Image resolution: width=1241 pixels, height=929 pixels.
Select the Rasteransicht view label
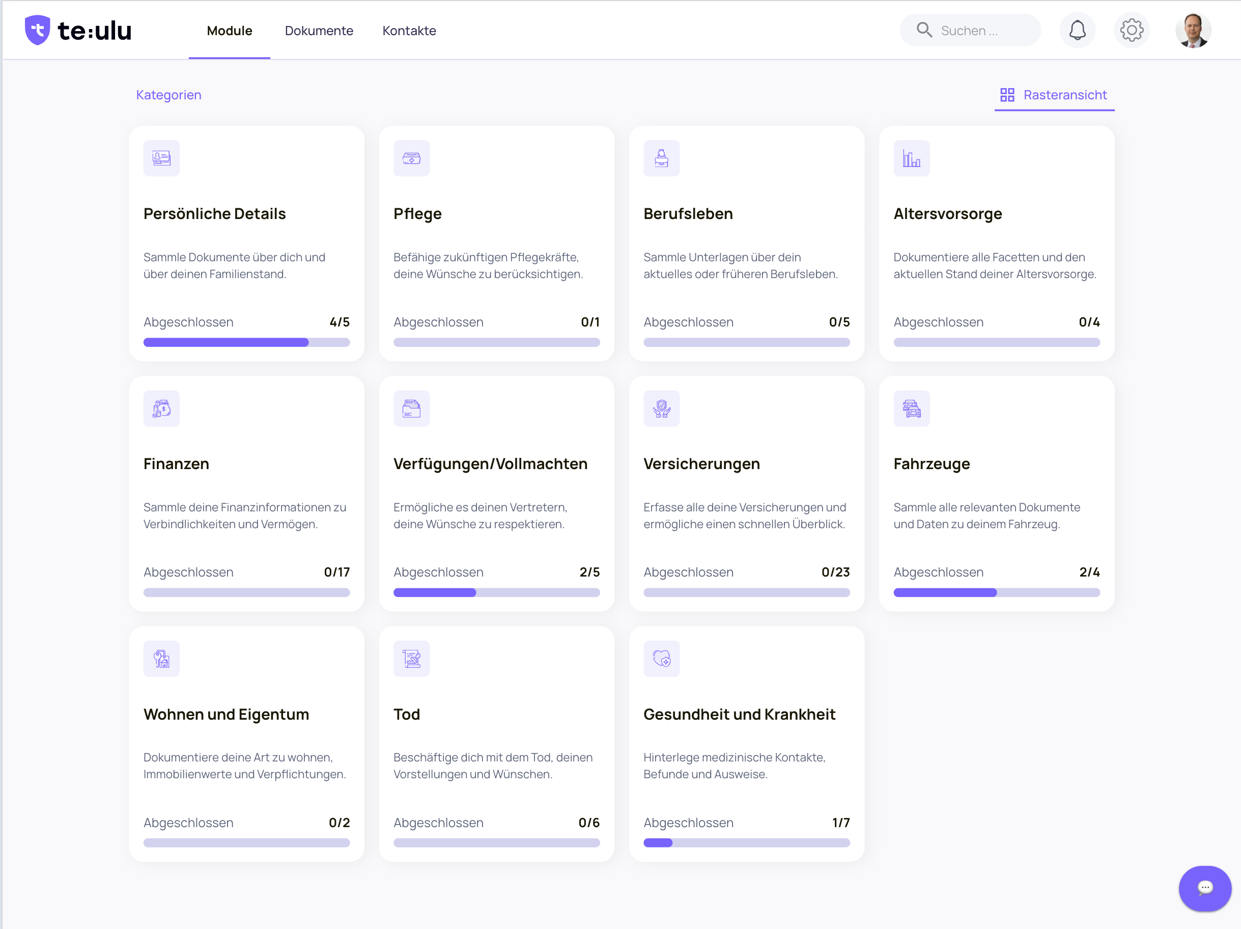click(1064, 95)
